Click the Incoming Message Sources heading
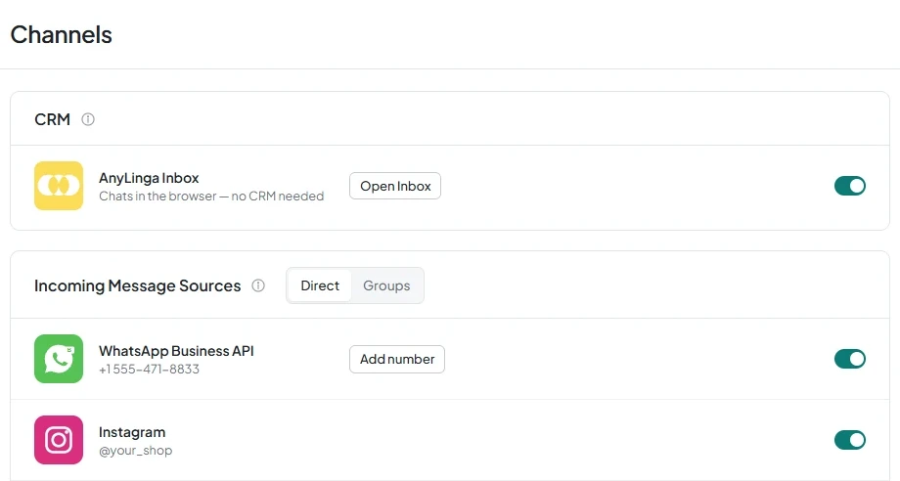 click(137, 285)
